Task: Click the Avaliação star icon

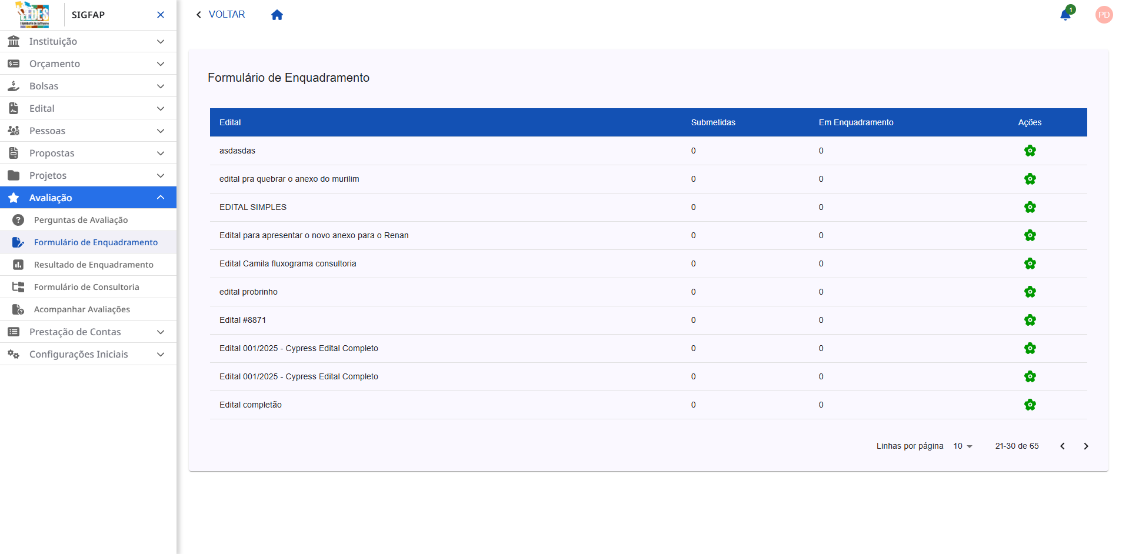Action: coord(14,198)
